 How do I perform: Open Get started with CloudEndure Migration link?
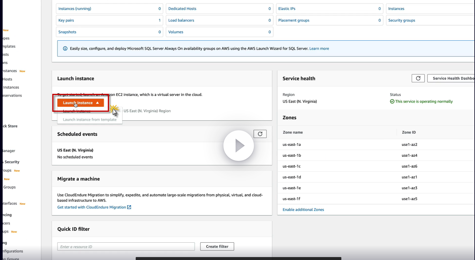click(x=92, y=207)
